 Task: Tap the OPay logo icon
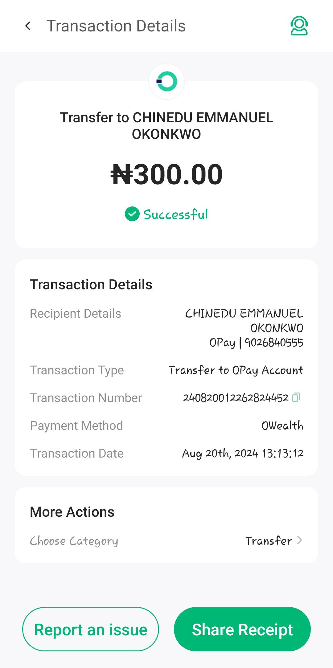pos(166,81)
